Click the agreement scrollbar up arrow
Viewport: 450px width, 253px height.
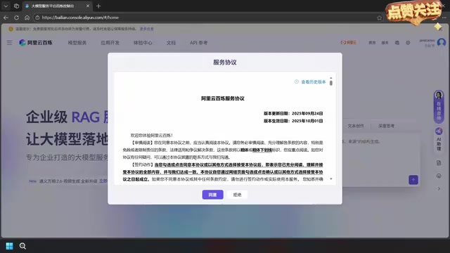point(331,78)
